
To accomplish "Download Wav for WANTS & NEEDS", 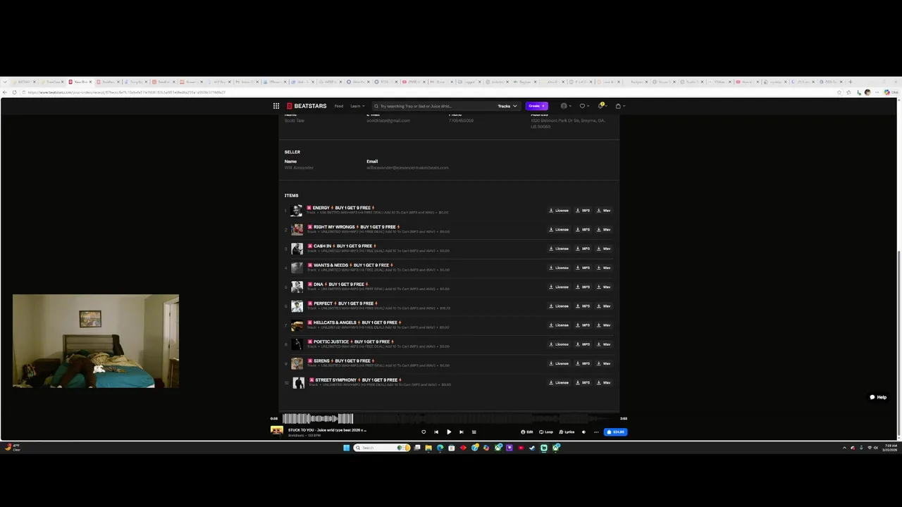I will tap(604, 268).
